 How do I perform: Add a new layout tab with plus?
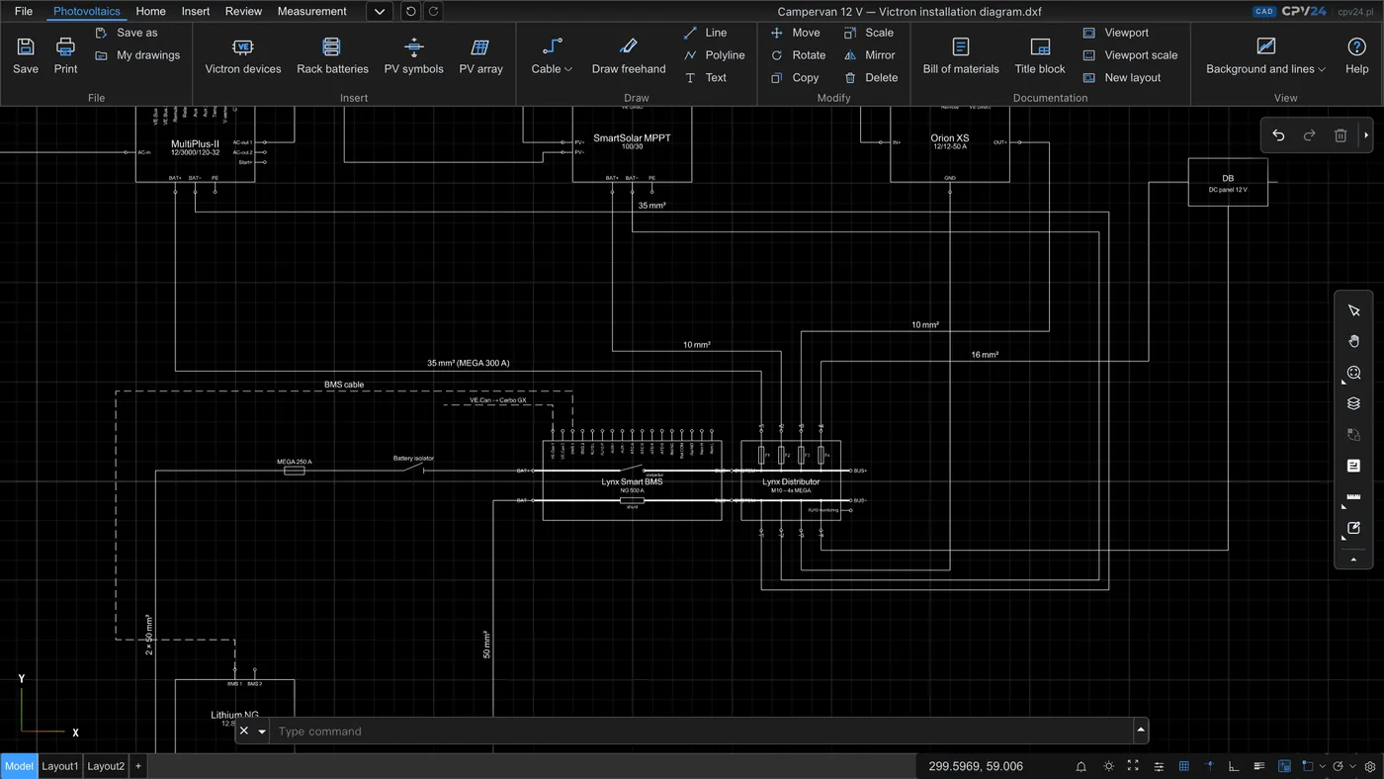pyautogui.click(x=138, y=766)
